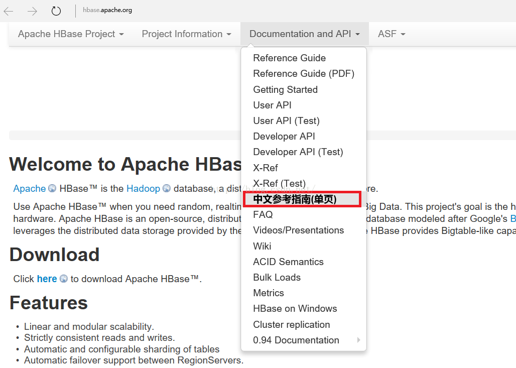Choose Getting Started in the menu
516x368 pixels.
pyautogui.click(x=285, y=89)
